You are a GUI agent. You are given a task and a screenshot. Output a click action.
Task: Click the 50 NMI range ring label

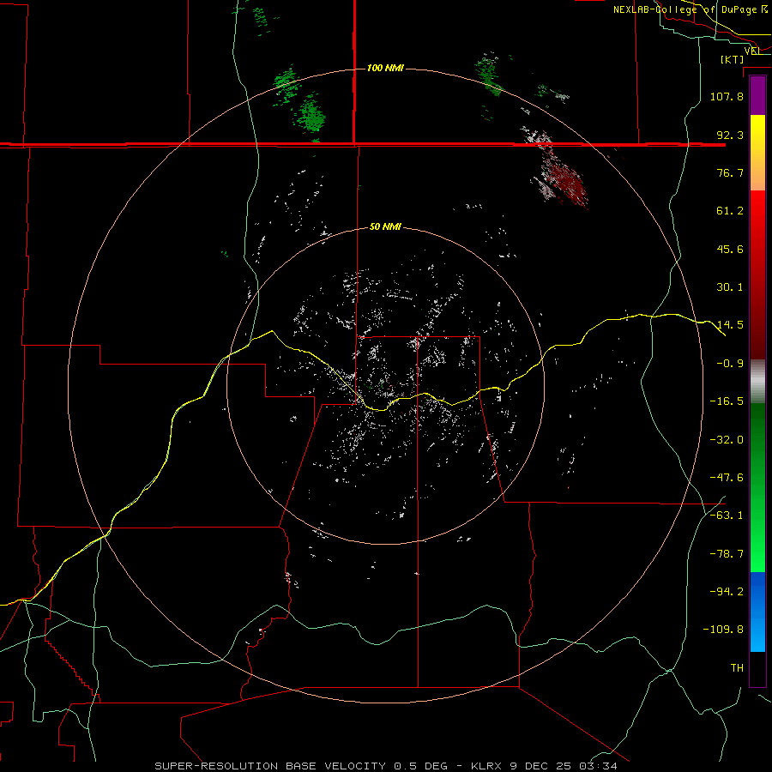pos(385,226)
